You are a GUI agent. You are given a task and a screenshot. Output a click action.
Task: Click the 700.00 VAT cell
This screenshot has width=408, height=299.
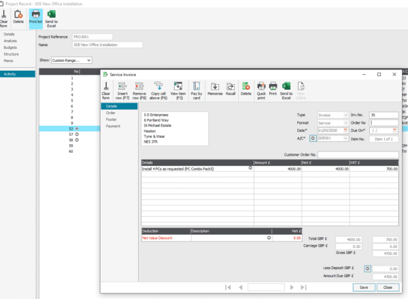[374, 169]
